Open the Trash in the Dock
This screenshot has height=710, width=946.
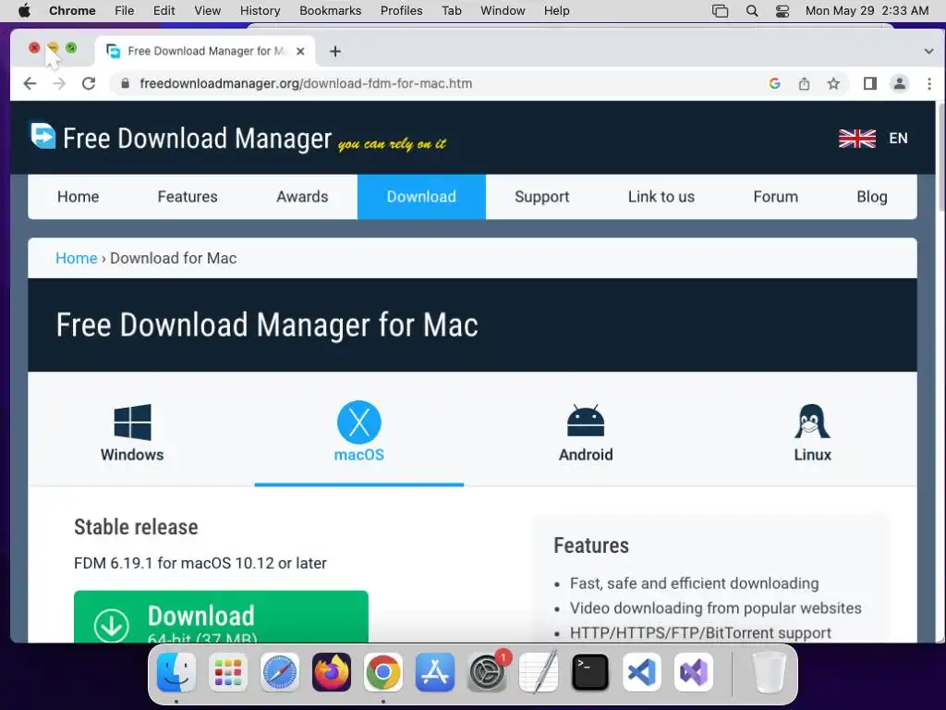point(770,672)
